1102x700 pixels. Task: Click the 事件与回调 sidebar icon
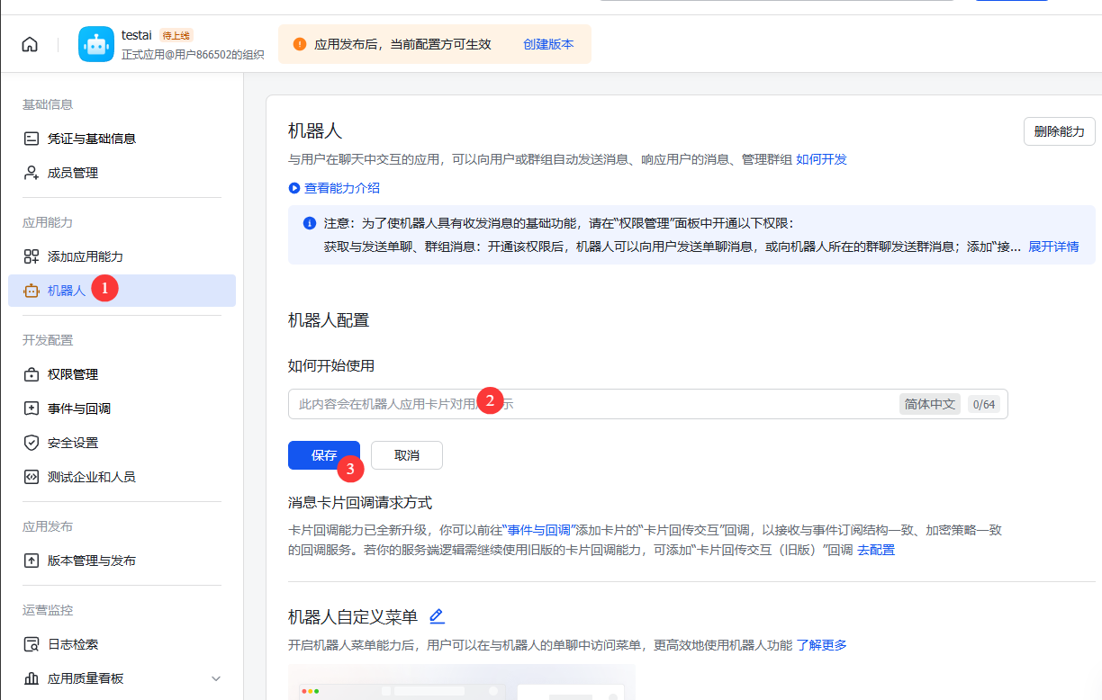[31, 408]
